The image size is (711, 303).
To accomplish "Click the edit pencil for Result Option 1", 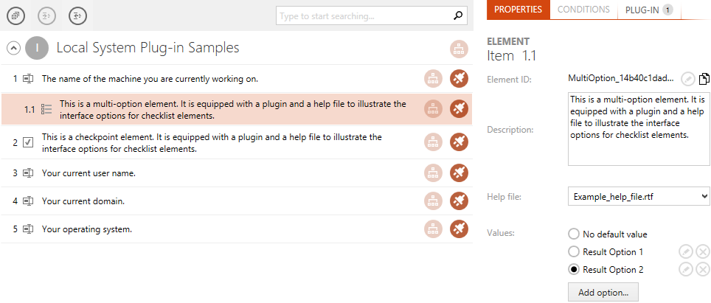I will (x=686, y=252).
